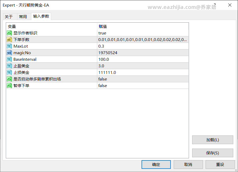Click the integer icon beside magicNo
Viewport: 238px width, 172px height.
point(9,53)
